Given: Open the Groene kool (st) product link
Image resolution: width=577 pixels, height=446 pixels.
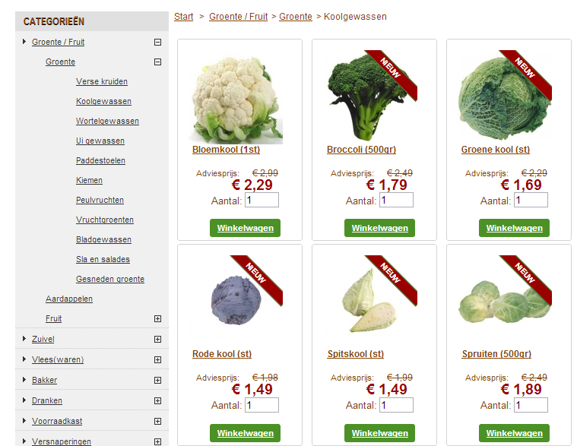Looking at the screenshot, I should pyautogui.click(x=496, y=150).
